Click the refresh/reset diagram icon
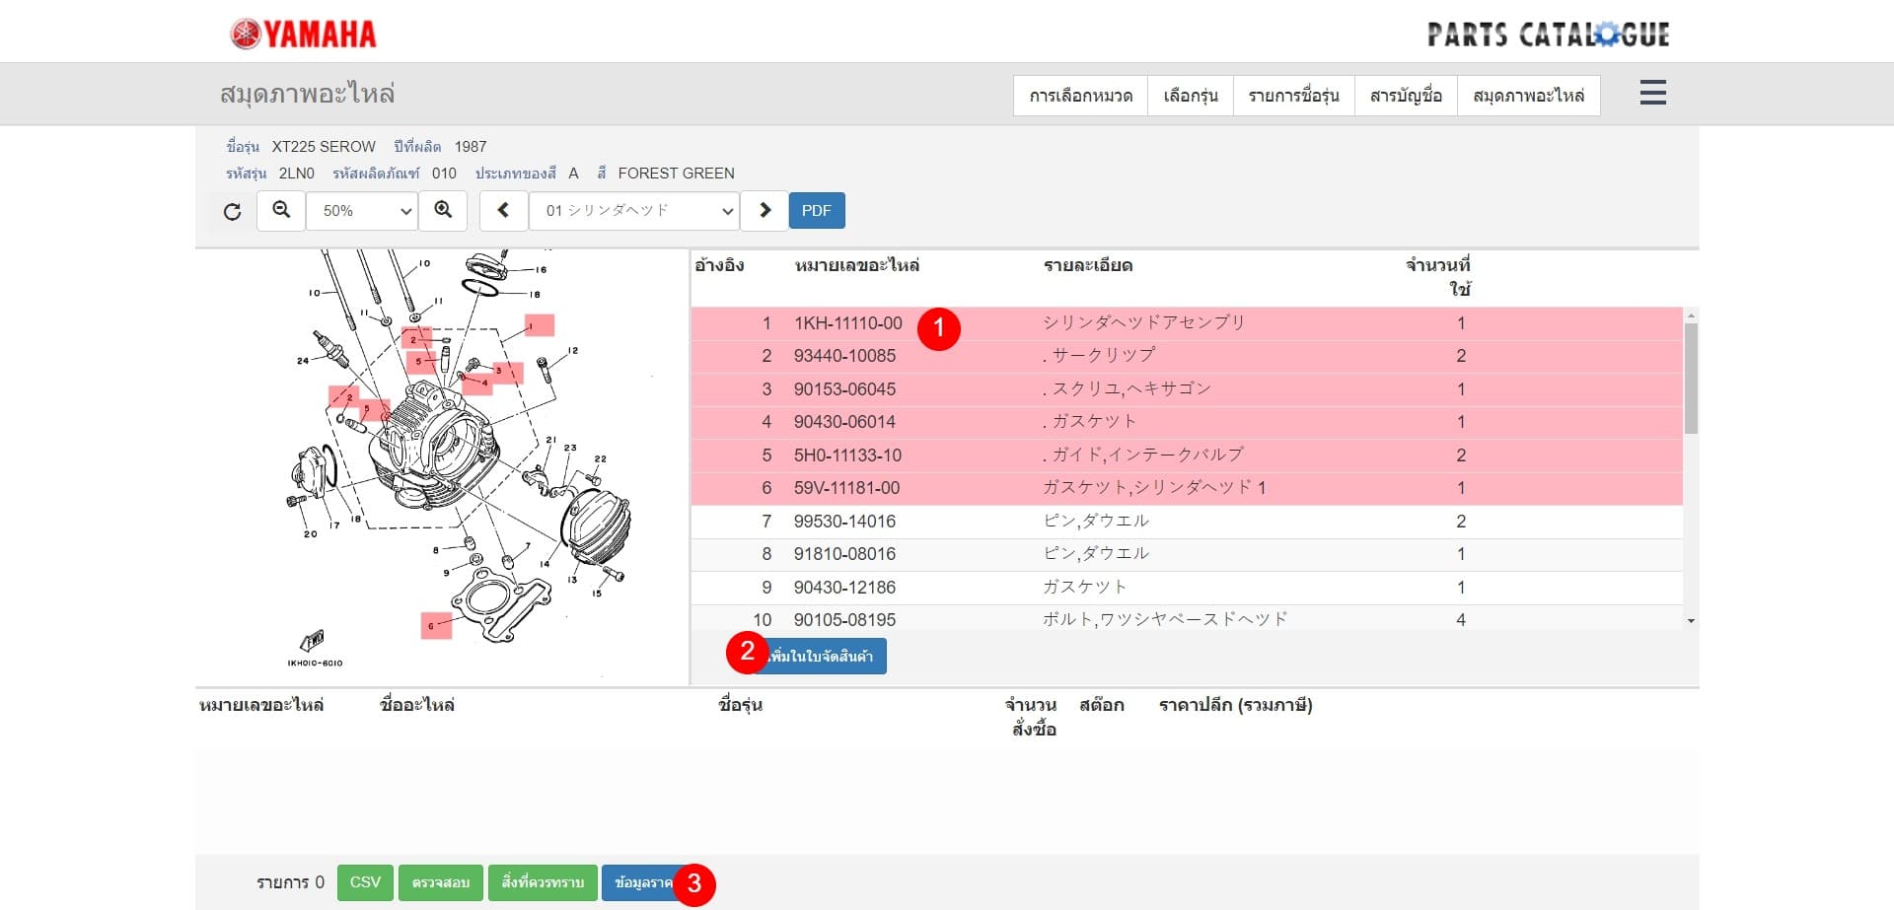Image resolution: width=1894 pixels, height=910 pixels. click(x=232, y=211)
